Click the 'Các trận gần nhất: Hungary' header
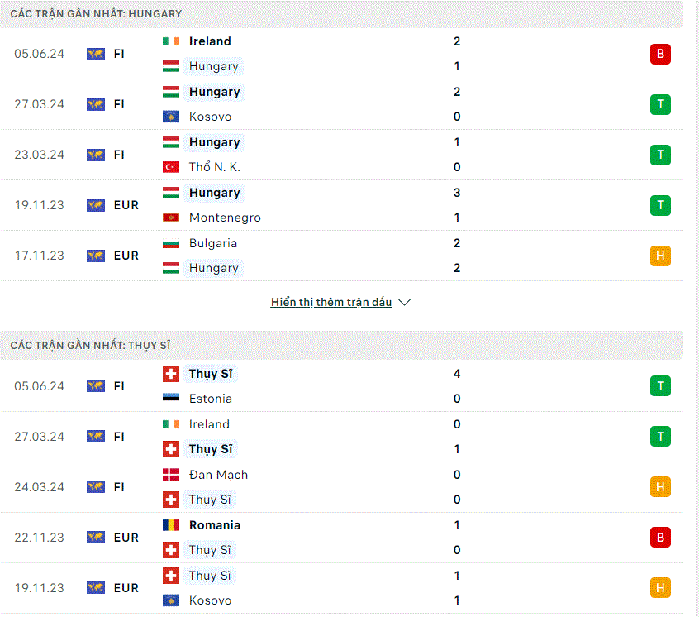The height and width of the screenshot is (617, 699). click(x=341, y=14)
